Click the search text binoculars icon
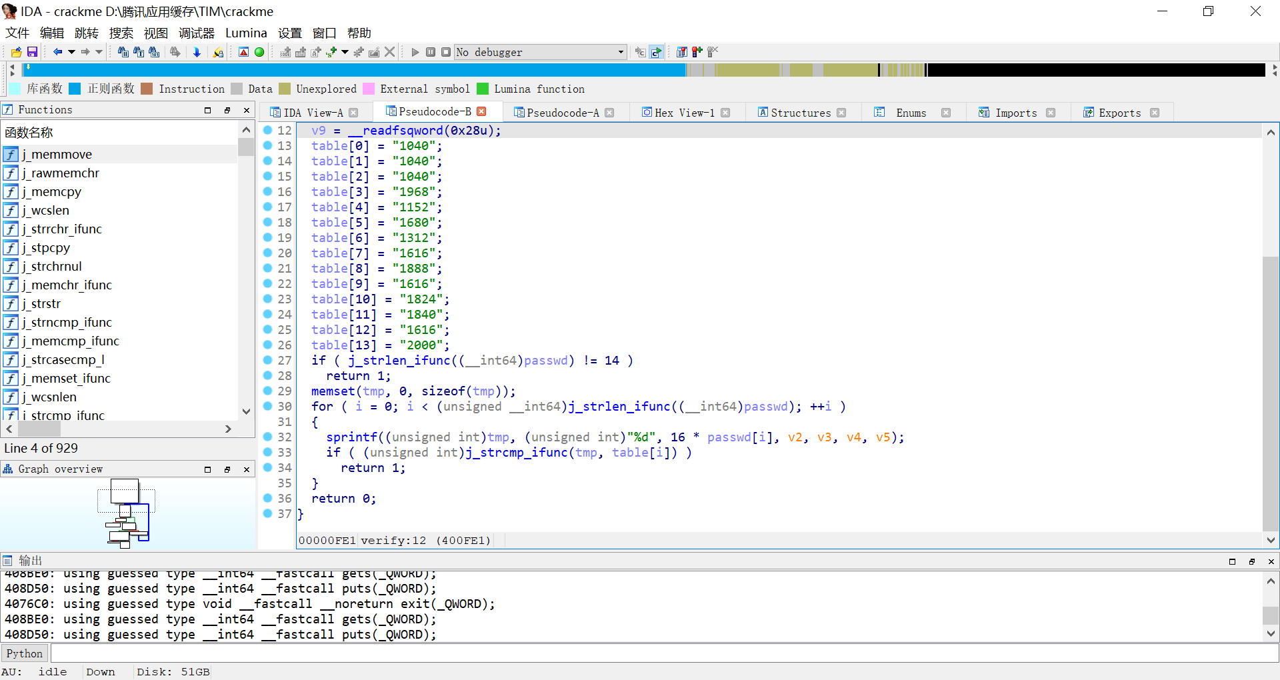 (x=139, y=52)
